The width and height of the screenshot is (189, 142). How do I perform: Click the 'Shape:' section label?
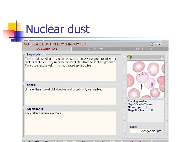point(31,85)
